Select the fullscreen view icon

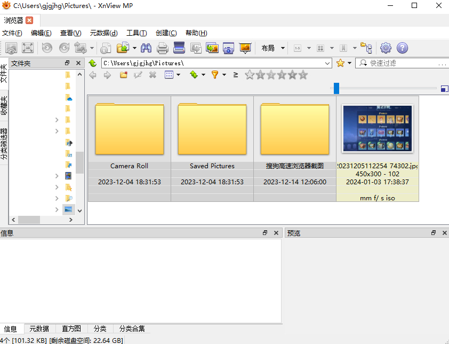(28, 48)
